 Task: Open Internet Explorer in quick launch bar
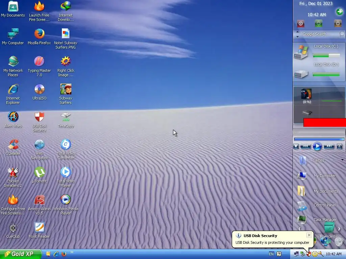coord(56,254)
